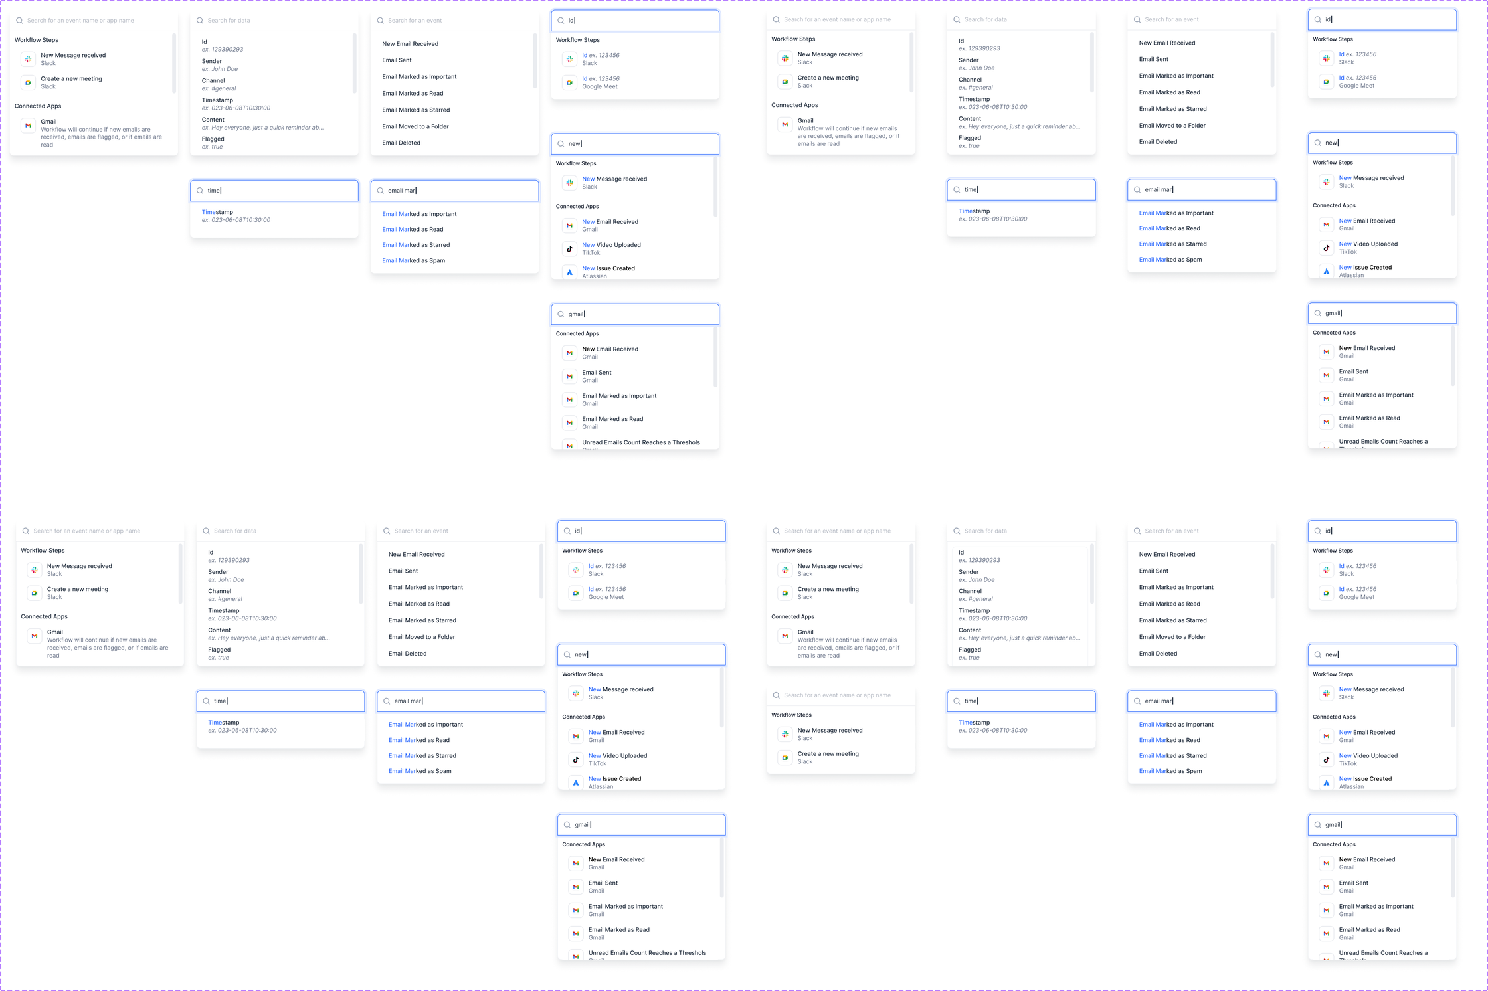Top-left group: TikTok icon in 'new' results
This screenshot has width=1488, height=991.
click(569, 249)
